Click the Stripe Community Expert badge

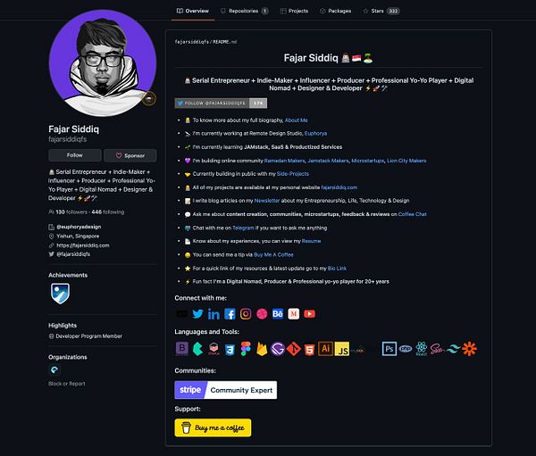tap(226, 390)
